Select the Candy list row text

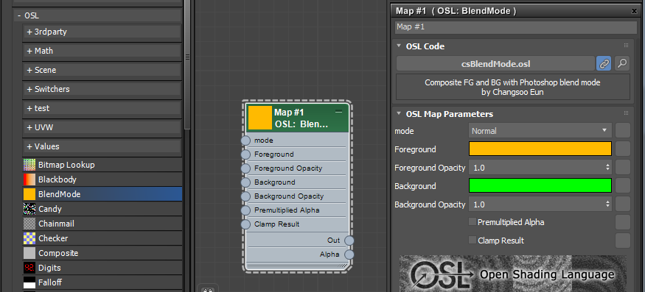tap(50, 209)
